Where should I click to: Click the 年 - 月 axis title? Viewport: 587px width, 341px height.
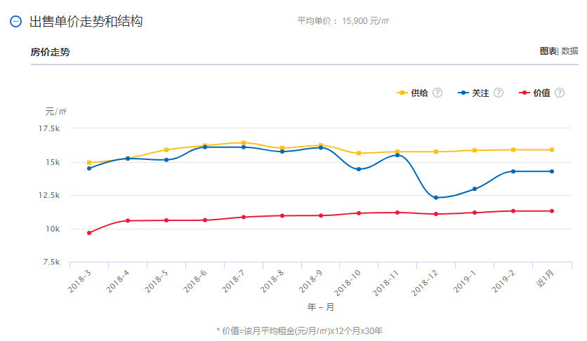[x=321, y=307]
